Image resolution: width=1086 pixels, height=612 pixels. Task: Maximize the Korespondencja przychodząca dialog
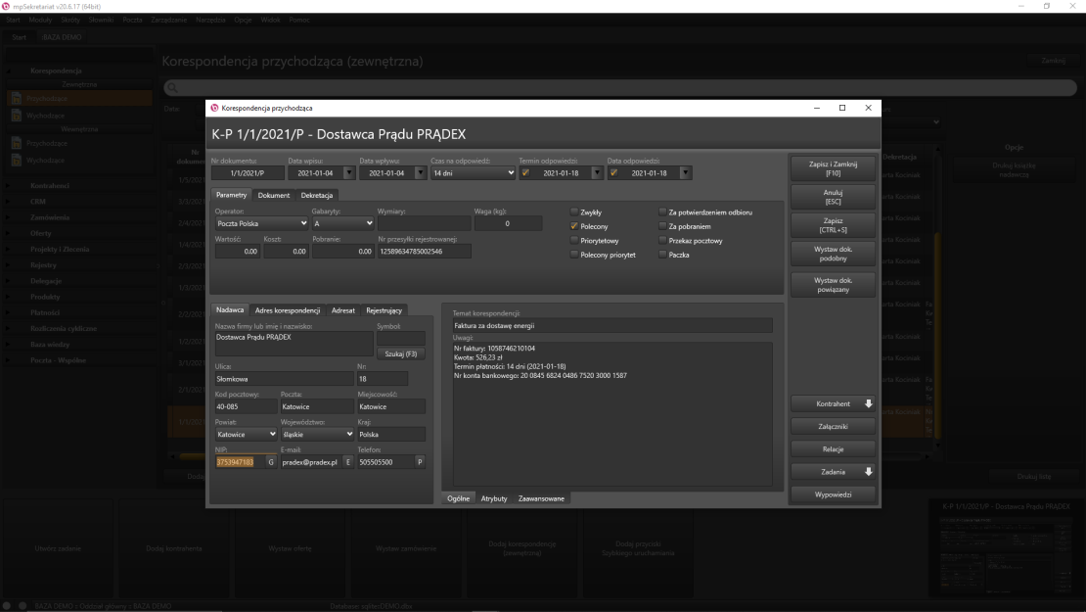(842, 108)
